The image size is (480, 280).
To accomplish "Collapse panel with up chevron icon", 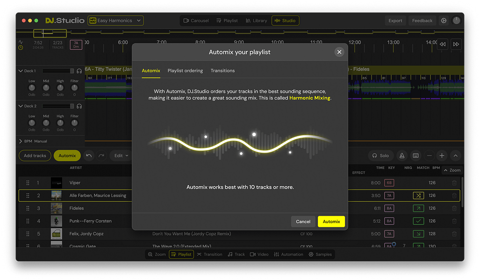I will (x=456, y=155).
